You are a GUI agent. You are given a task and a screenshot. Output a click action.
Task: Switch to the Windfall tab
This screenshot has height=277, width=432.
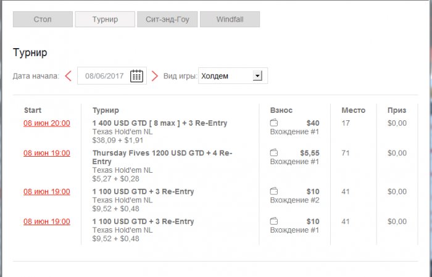coord(230,19)
